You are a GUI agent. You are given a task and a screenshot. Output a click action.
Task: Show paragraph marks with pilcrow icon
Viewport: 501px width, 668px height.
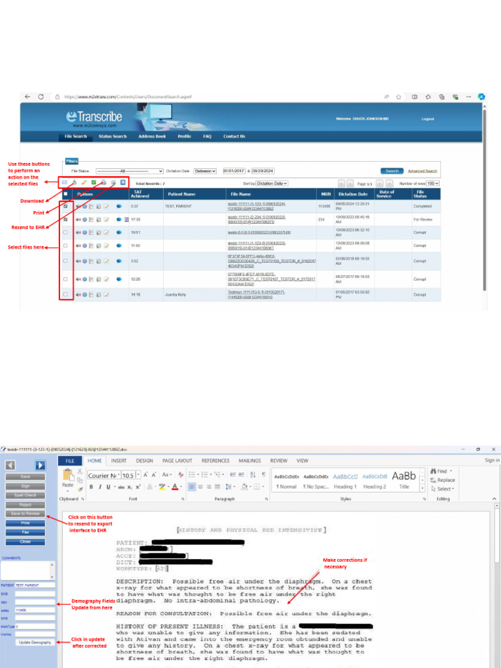(x=264, y=475)
